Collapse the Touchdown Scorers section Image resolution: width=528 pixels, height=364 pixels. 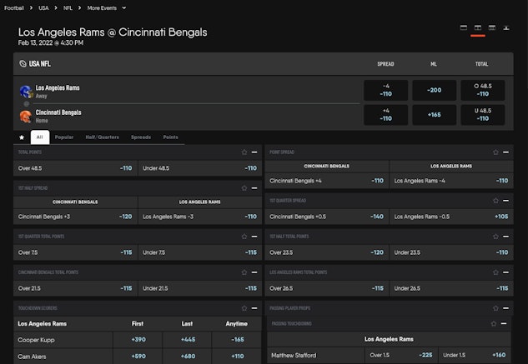click(254, 308)
